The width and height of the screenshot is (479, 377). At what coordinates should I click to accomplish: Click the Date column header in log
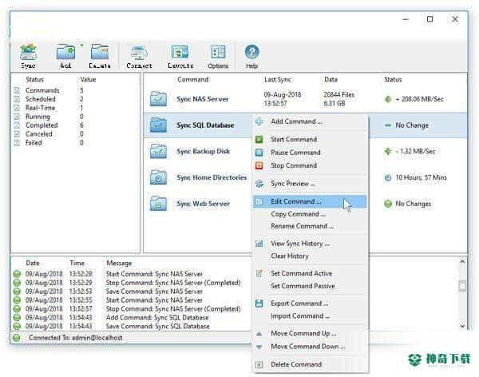tap(33, 263)
